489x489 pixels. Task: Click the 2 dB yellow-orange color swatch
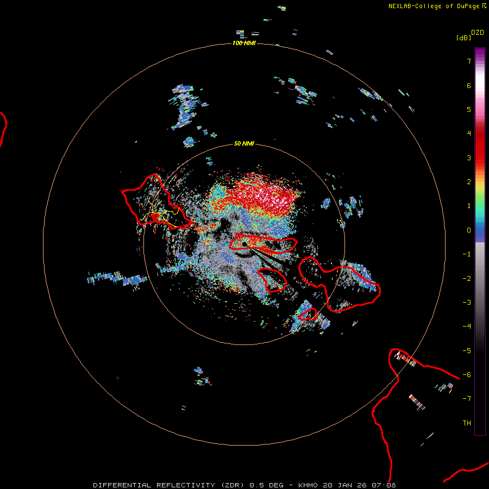tap(480, 182)
